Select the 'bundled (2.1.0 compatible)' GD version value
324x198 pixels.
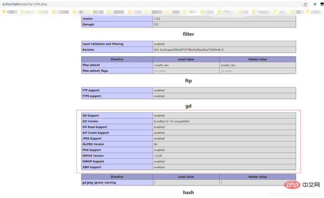tap(171, 121)
